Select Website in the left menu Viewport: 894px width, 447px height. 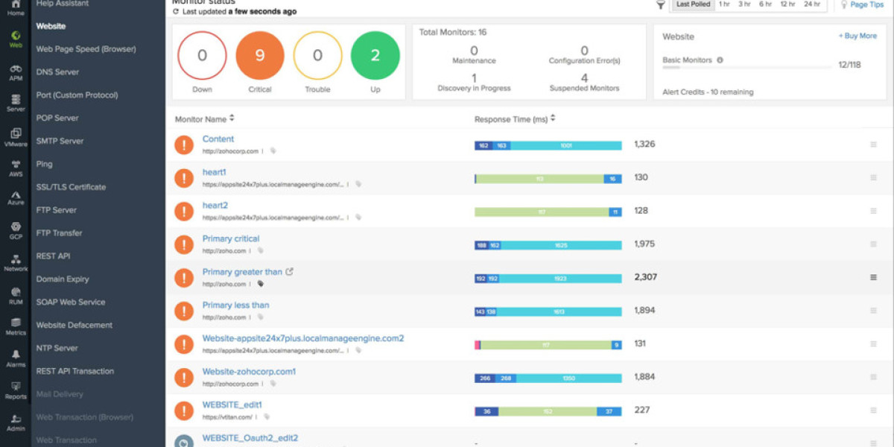pos(50,26)
